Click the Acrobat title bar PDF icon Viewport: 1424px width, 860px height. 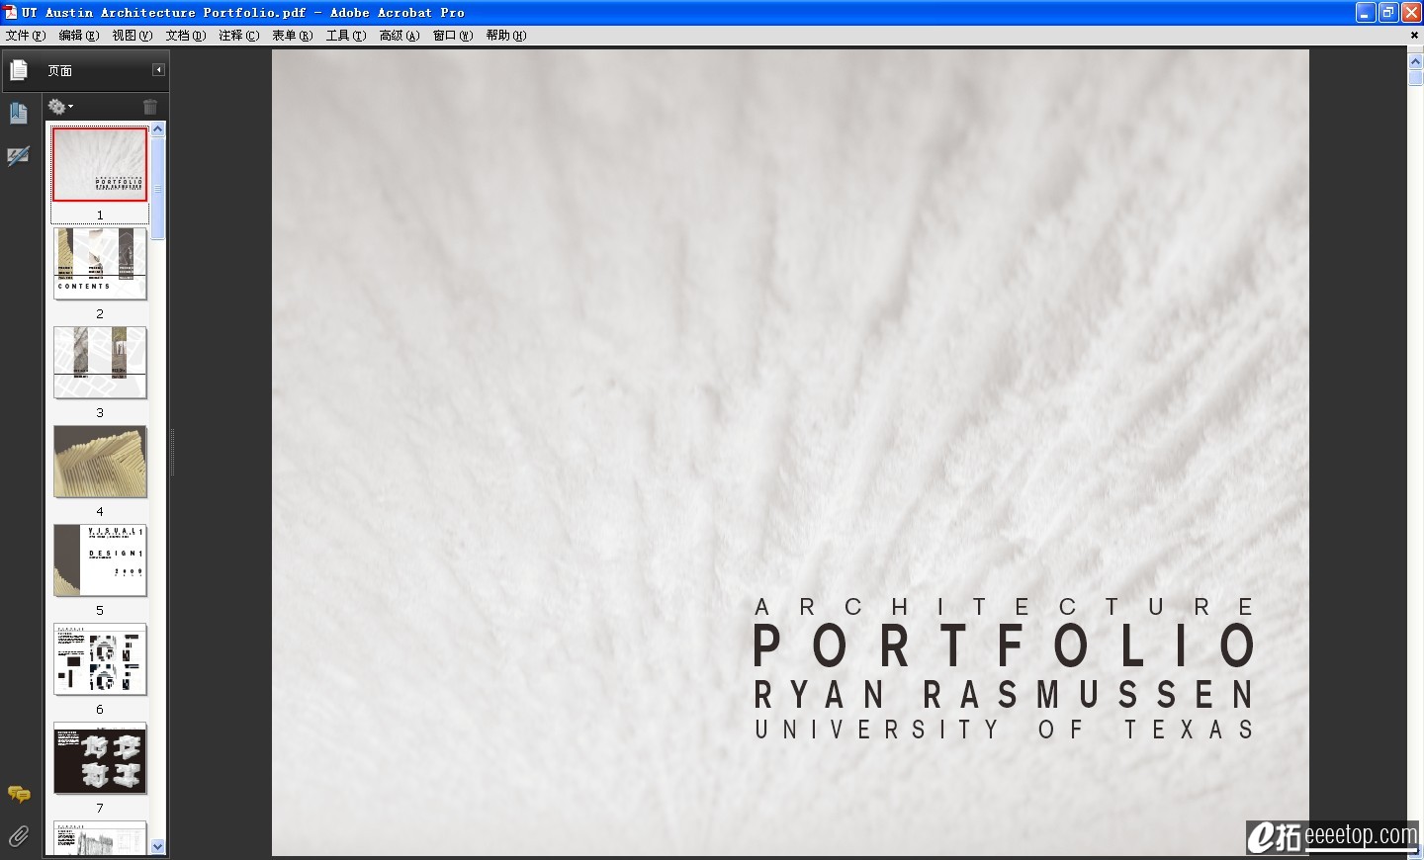[x=11, y=12]
